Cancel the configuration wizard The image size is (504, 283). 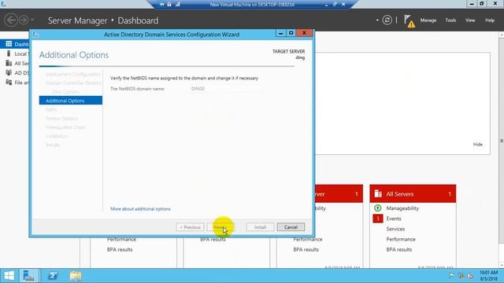(291, 227)
